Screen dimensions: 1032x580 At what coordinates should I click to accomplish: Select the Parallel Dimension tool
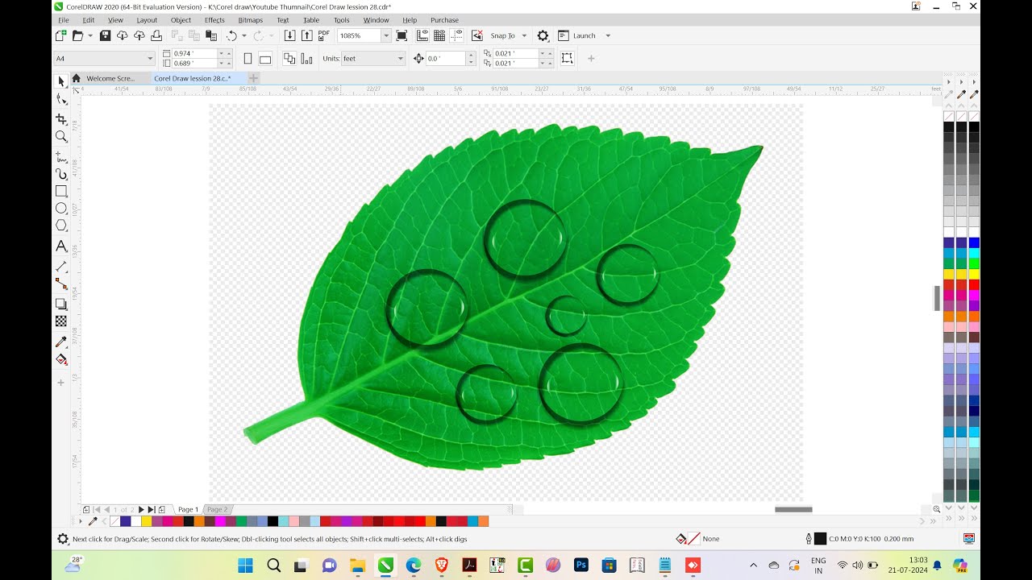[61, 266]
